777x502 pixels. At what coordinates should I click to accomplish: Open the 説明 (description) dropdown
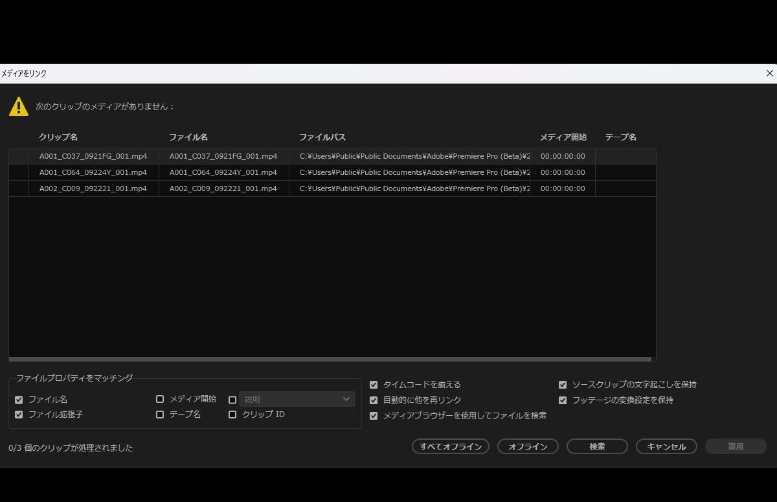297,399
